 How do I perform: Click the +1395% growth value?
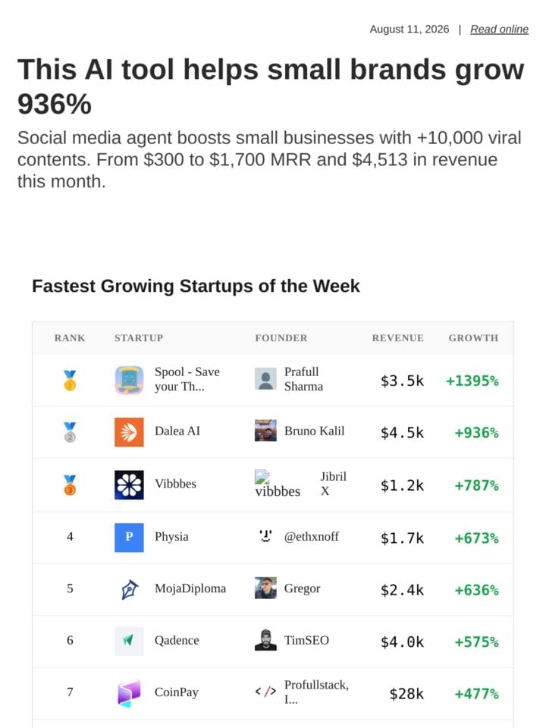pyautogui.click(x=472, y=381)
